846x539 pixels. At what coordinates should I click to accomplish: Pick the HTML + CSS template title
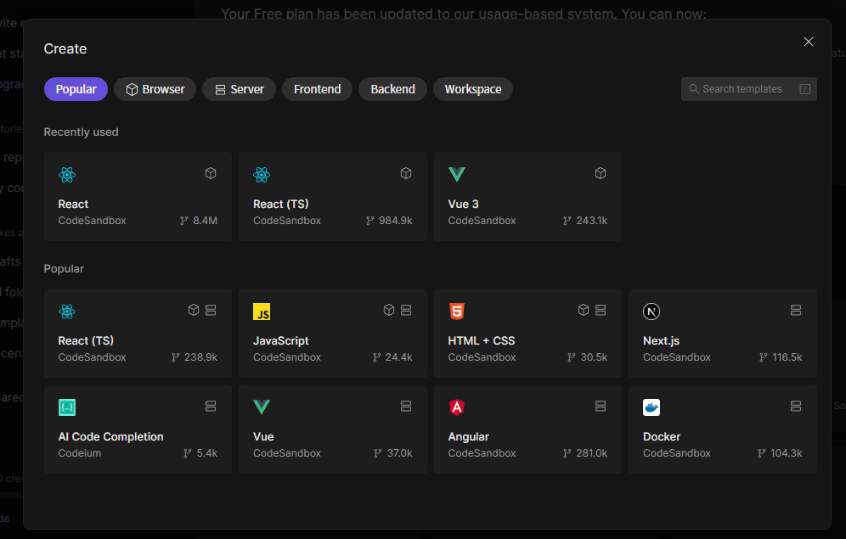click(482, 340)
